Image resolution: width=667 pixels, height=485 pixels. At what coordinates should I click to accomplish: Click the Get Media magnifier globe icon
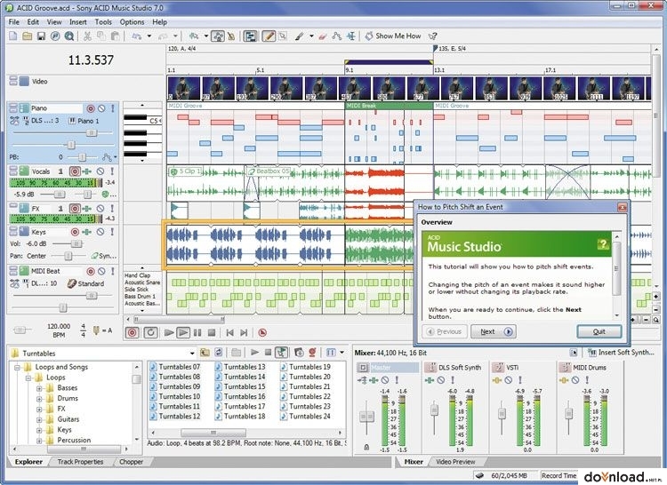(x=68, y=36)
